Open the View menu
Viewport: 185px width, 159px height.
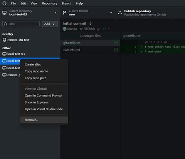[34, 3]
